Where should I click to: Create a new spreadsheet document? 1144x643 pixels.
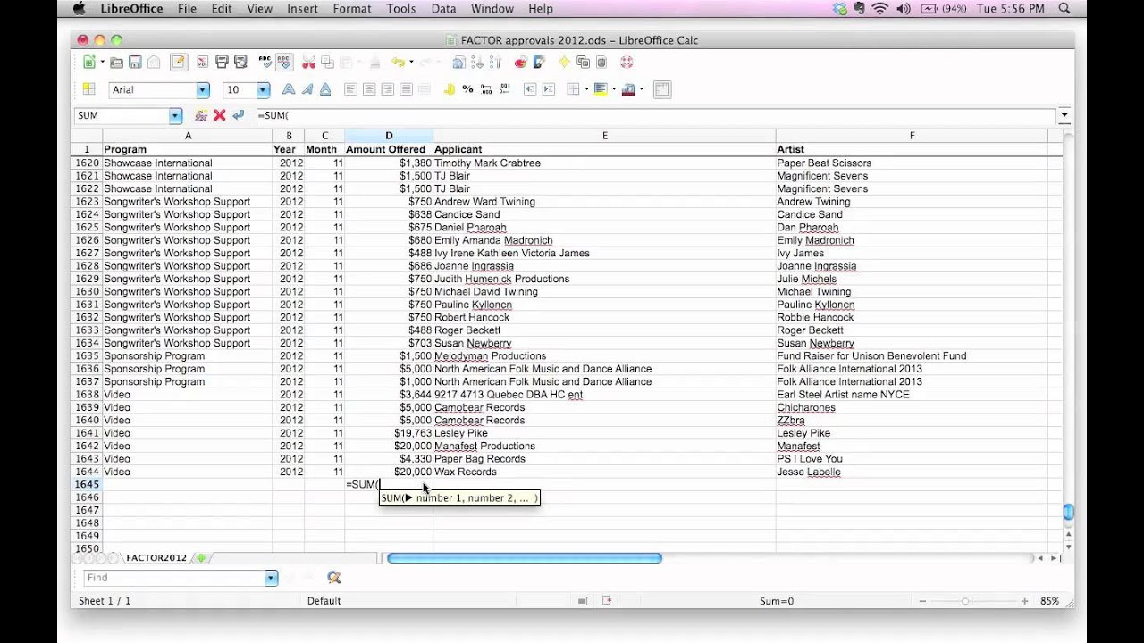tap(88, 62)
